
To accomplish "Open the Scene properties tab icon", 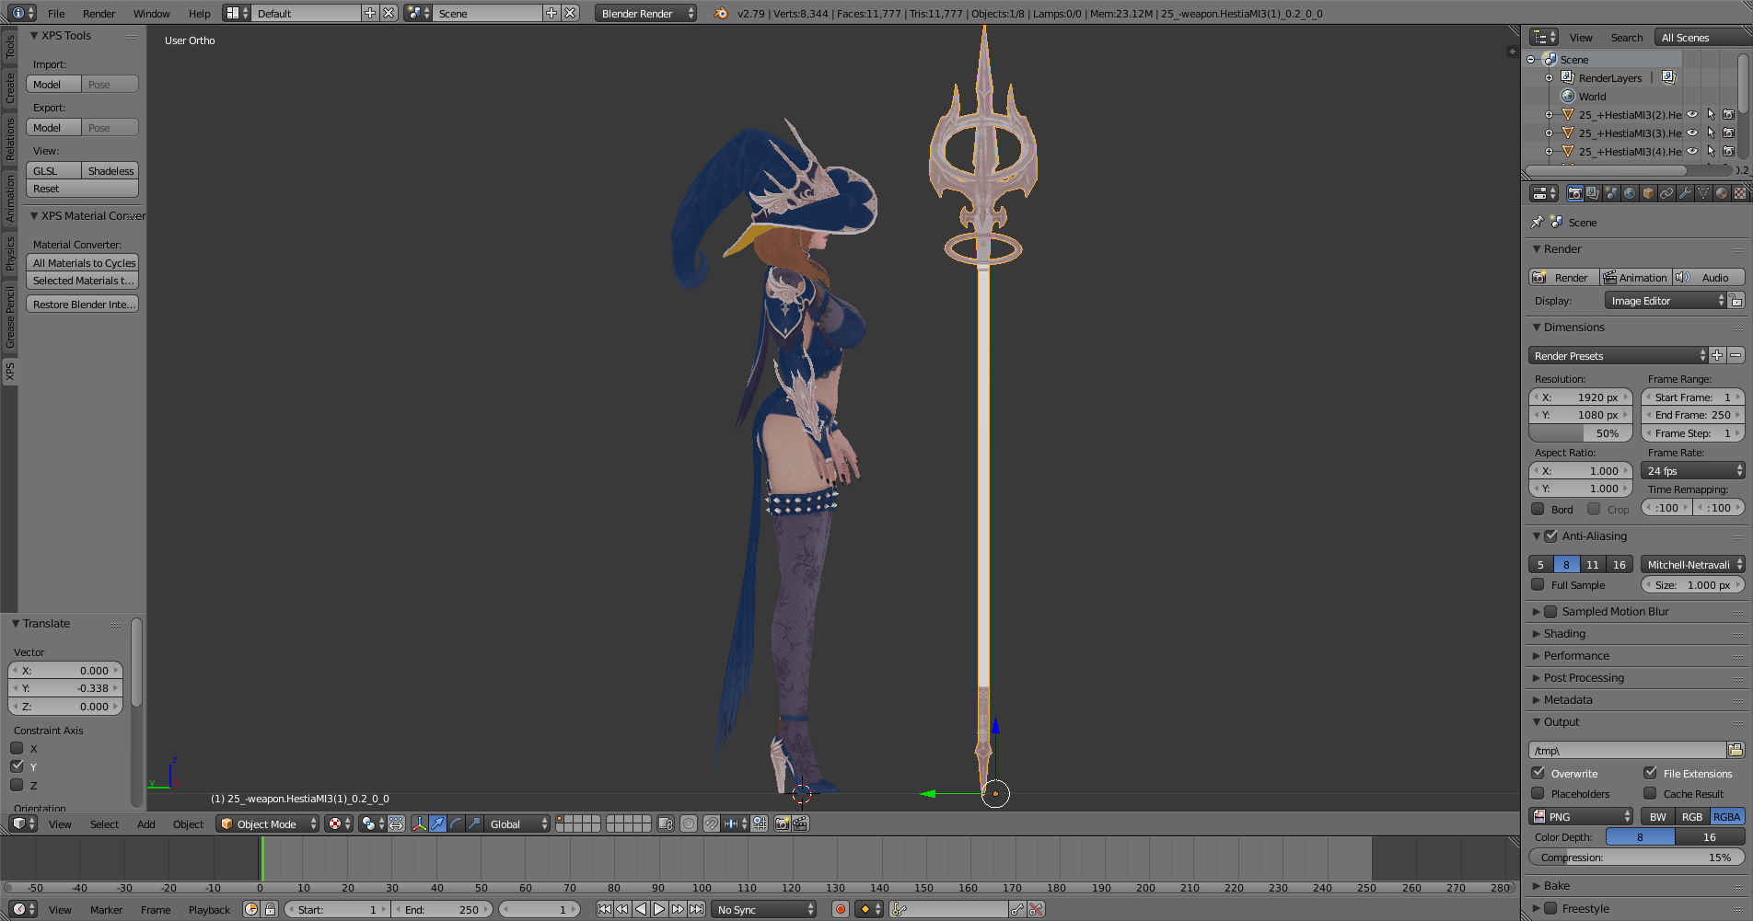I will (1611, 193).
